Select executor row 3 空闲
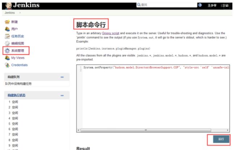Image resolution: width=235 pixels, height=150 pixels. 13,113
